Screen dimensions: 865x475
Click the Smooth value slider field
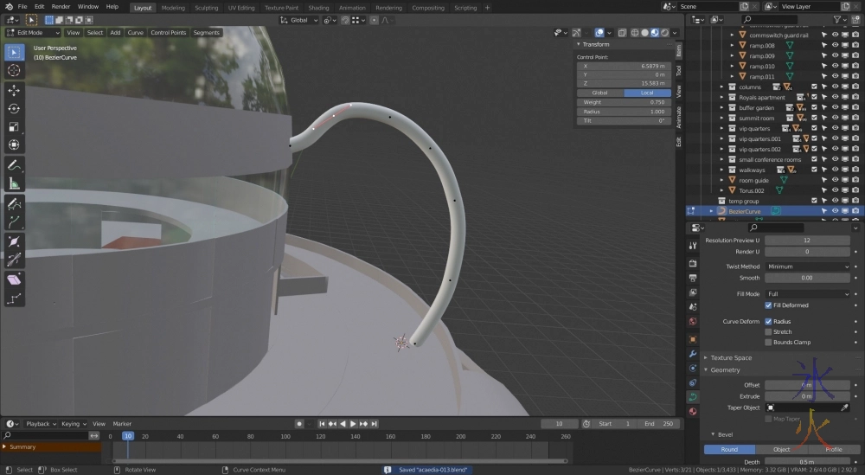click(807, 278)
